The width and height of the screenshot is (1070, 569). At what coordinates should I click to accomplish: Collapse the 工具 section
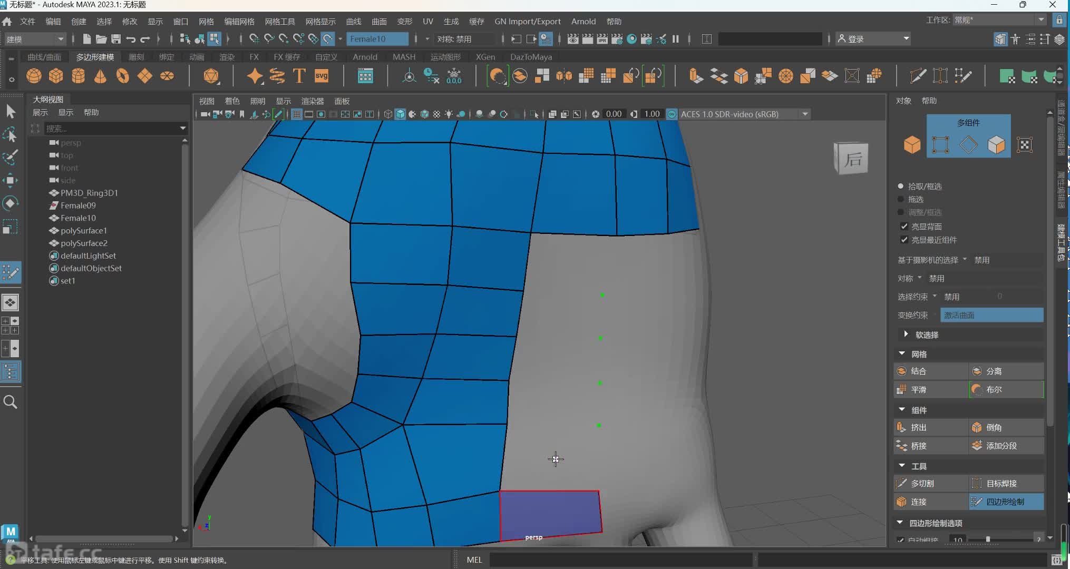902,466
